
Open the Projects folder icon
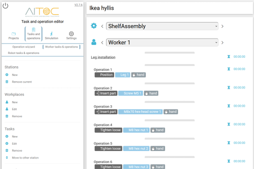pyautogui.click(x=14, y=34)
